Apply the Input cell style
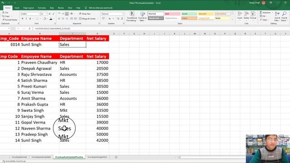The width and height of the screenshot is (290, 163). coord(189,18)
